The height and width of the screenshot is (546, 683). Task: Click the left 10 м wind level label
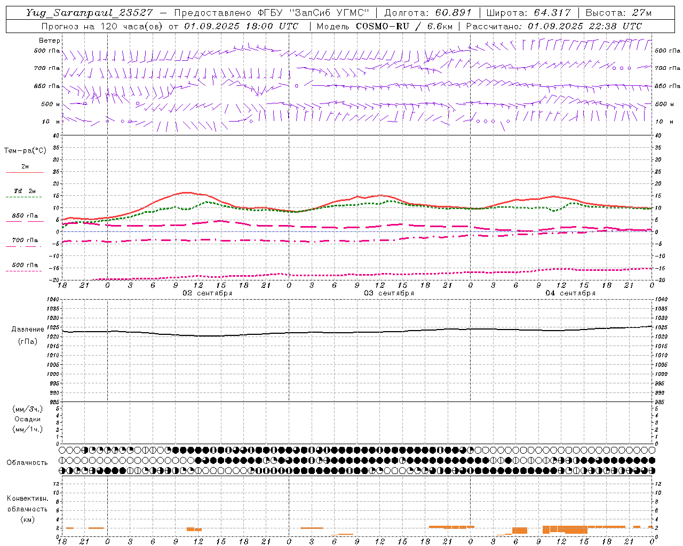[x=51, y=122]
